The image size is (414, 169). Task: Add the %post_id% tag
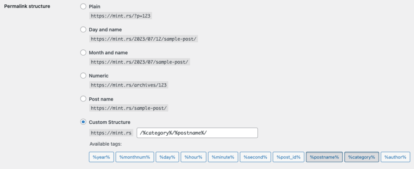(288, 157)
